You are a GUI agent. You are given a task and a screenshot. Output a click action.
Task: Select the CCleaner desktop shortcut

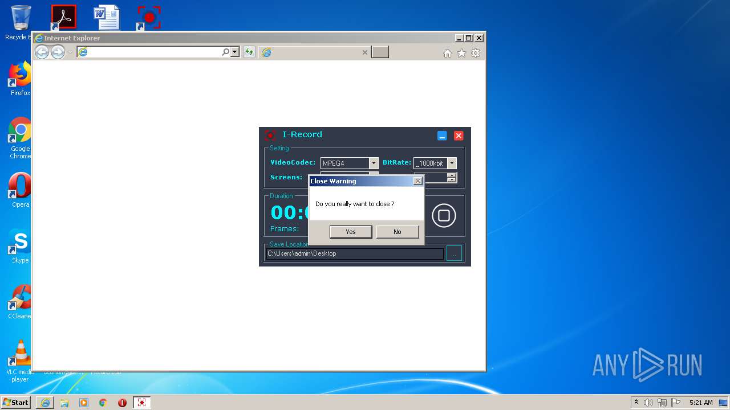[x=19, y=302]
